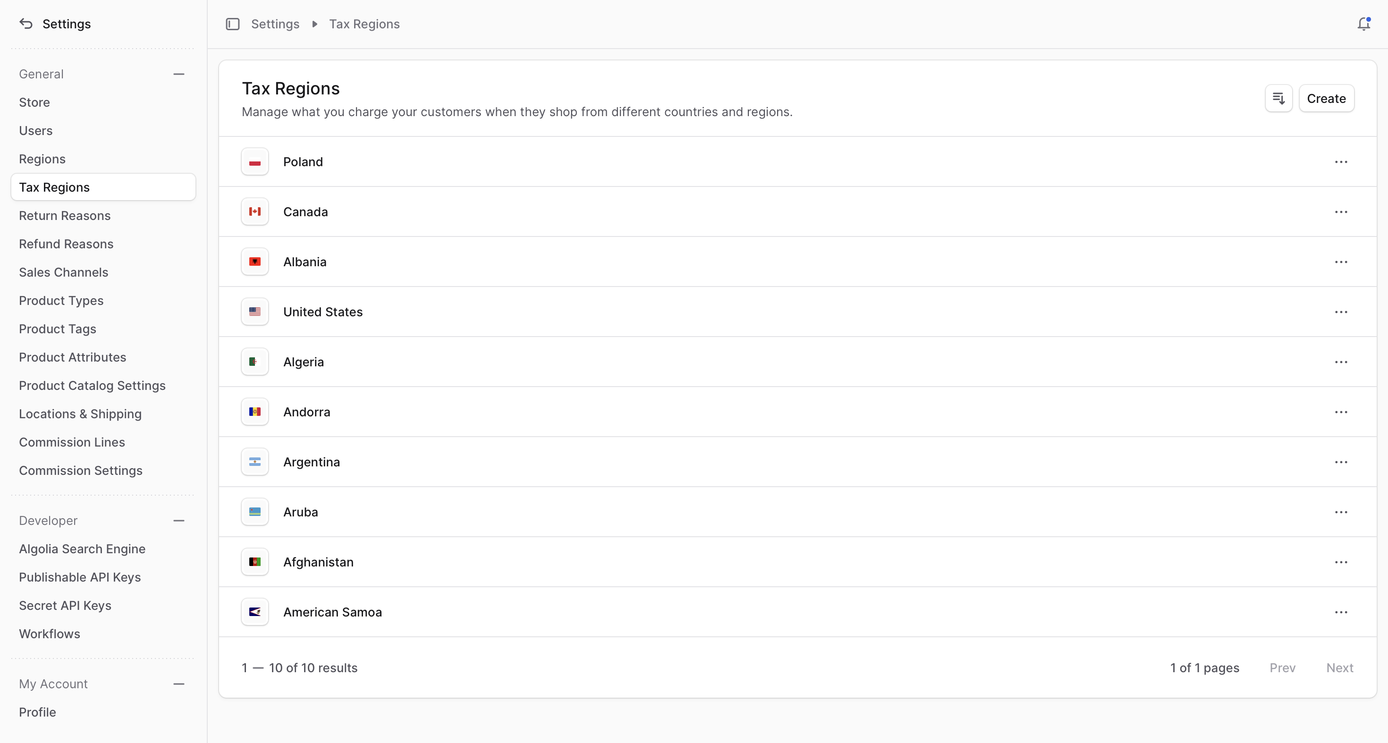Click the Settings breadcrumb link
The image size is (1388, 743).
(275, 24)
